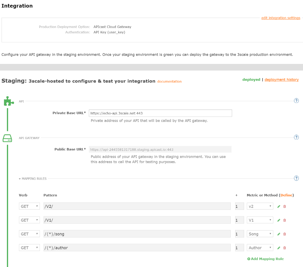Add a new mapping rule

click(x=265, y=259)
